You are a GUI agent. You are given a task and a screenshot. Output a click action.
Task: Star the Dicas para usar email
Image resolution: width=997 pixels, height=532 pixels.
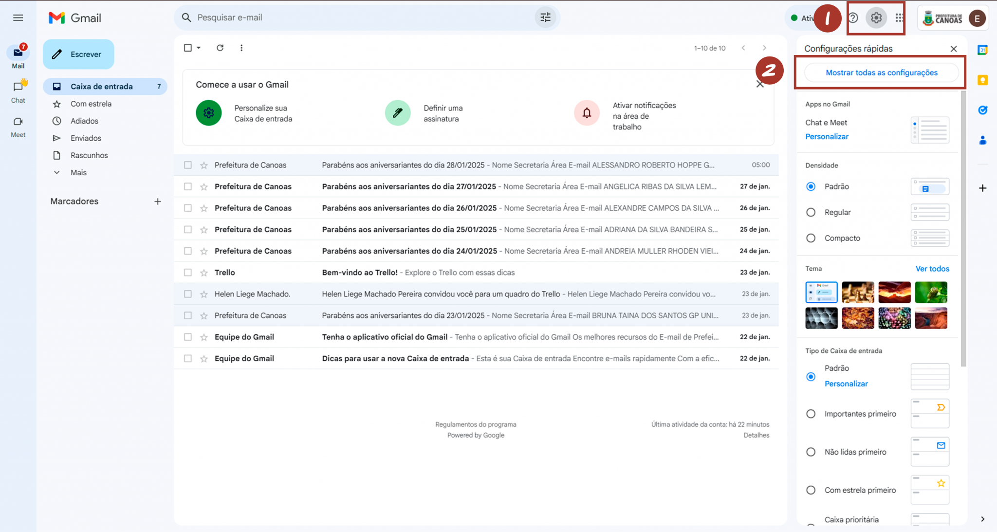point(204,359)
